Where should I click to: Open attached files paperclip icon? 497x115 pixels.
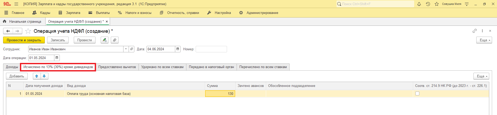115,40
